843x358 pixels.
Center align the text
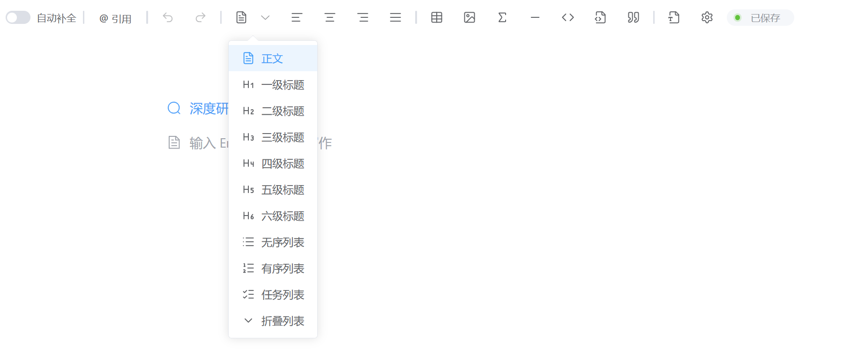coord(330,18)
